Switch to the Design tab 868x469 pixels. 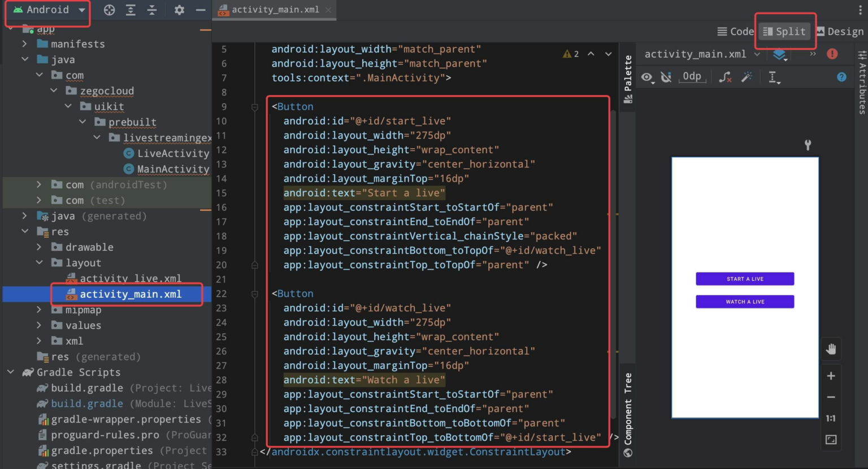pos(840,31)
